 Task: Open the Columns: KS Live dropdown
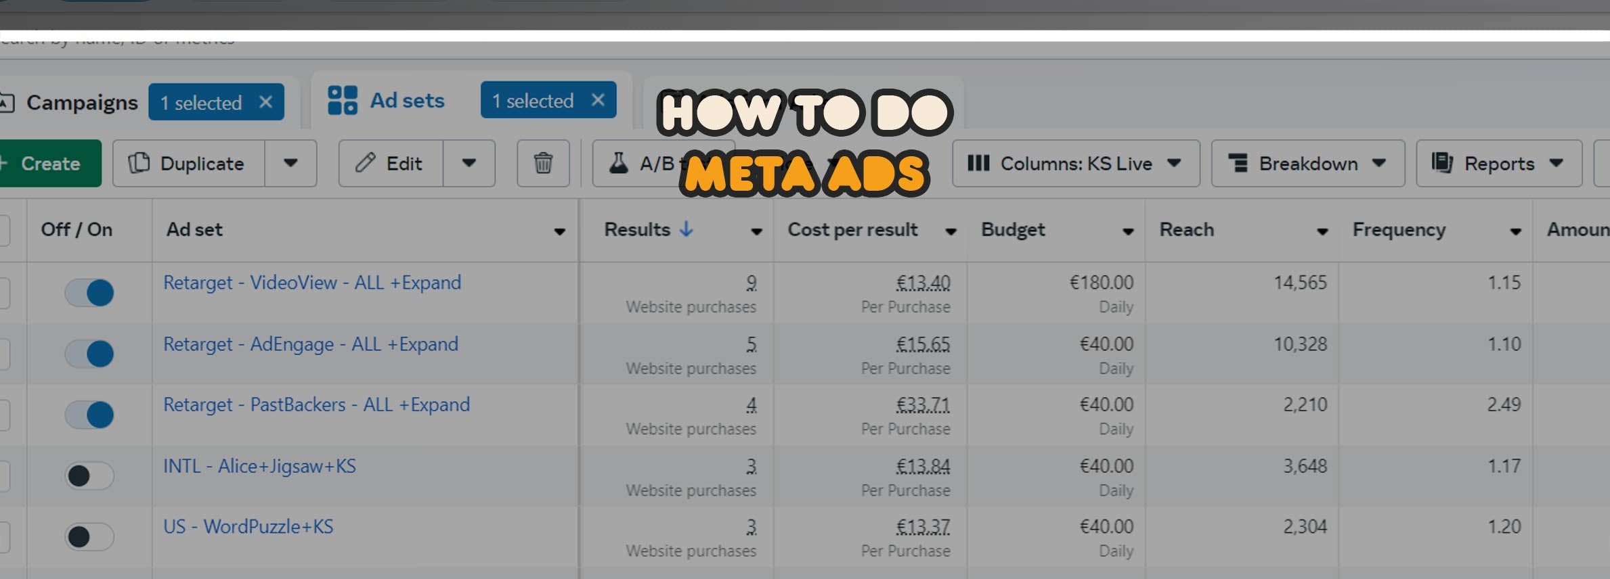pyautogui.click(x=1076, y=164)
